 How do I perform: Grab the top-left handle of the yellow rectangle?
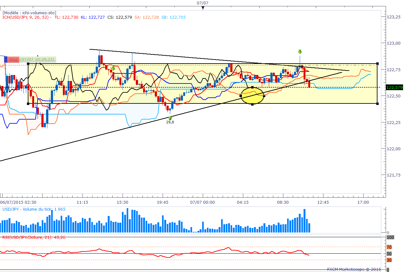point(28,64)
